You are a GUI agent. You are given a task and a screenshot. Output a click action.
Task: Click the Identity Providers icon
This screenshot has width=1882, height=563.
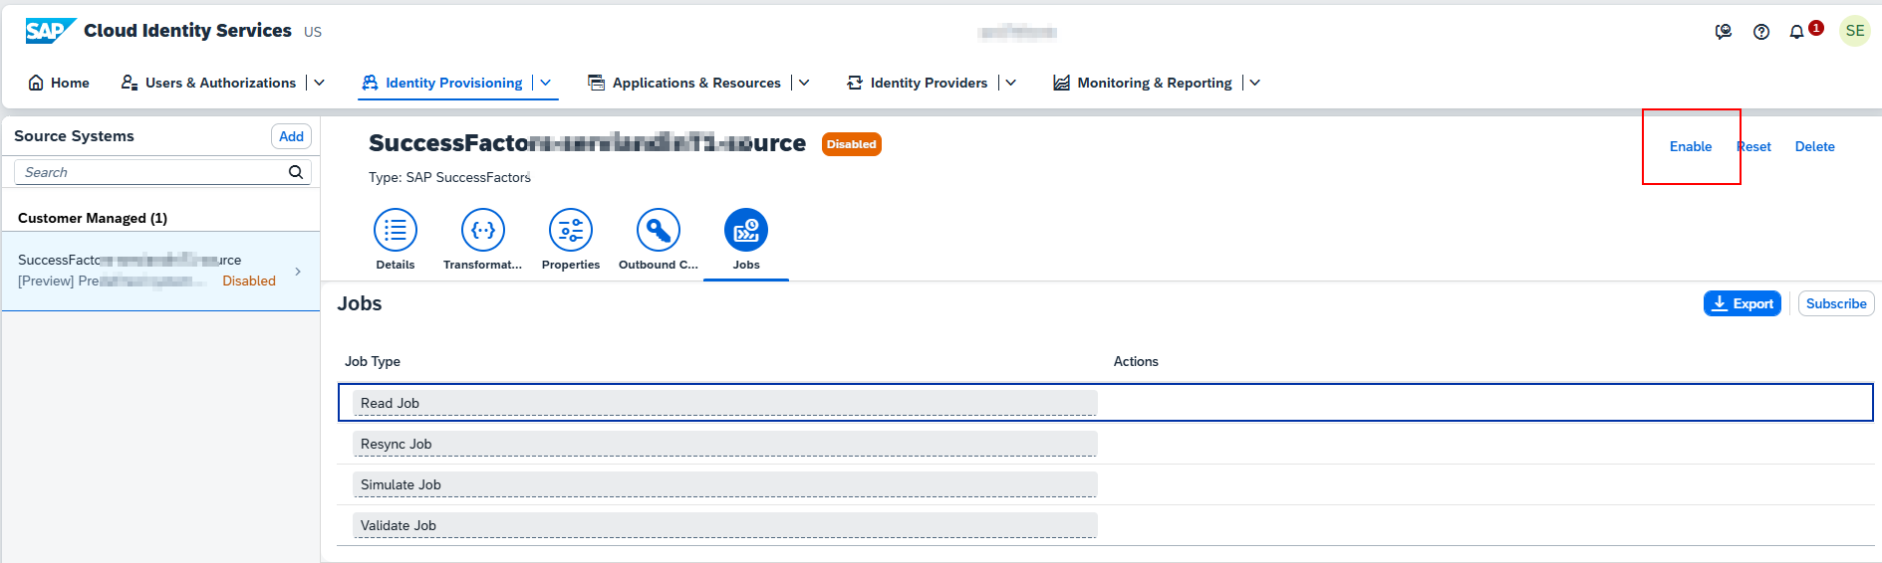pos(855,83)
